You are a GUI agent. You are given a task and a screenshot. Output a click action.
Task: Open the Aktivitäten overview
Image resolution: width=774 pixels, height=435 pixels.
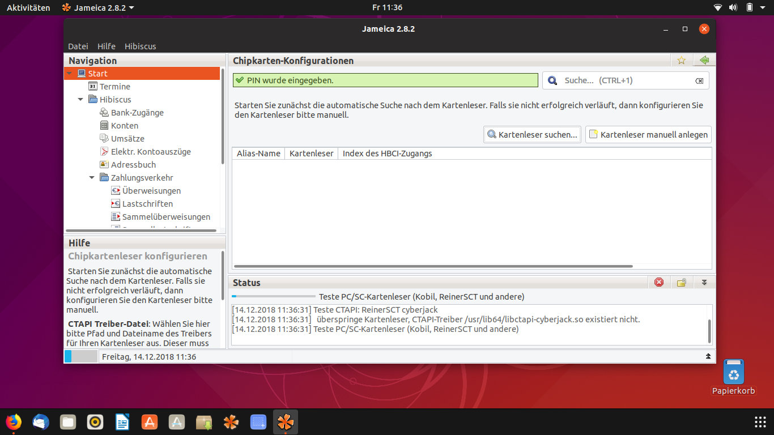click(28, 7)
